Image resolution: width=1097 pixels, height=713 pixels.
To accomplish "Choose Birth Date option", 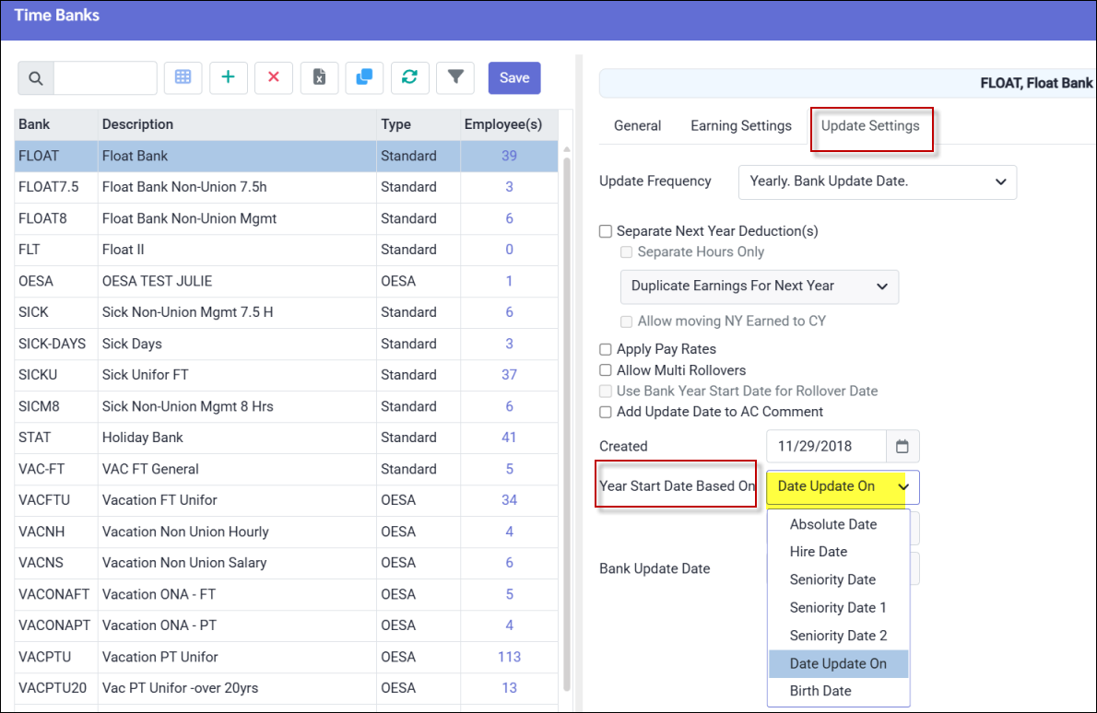I will [x=838, y=691].
